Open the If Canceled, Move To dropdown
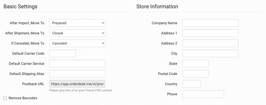Viewport: 266px width, 105px height. (77, 43)
